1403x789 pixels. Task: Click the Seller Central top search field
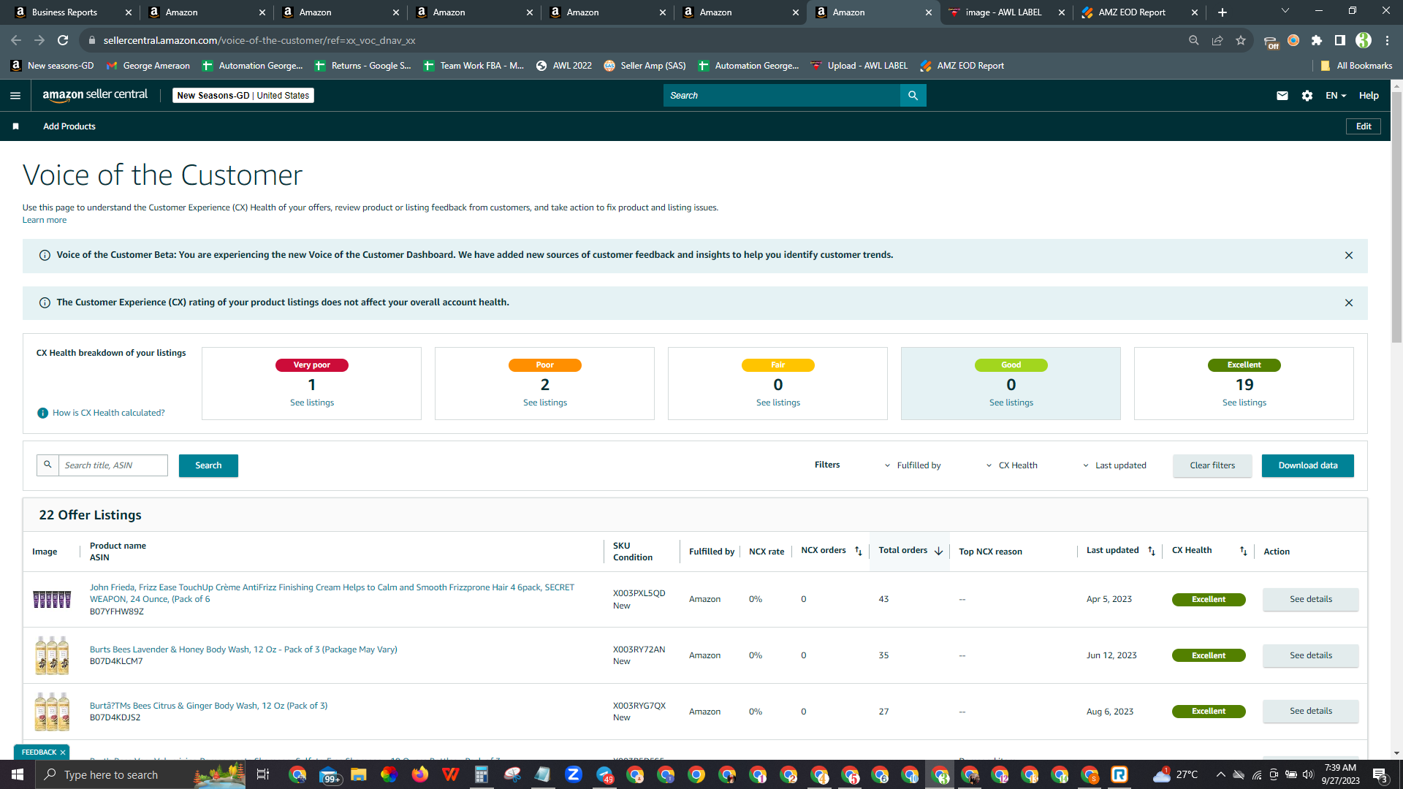tap(782, 96)
